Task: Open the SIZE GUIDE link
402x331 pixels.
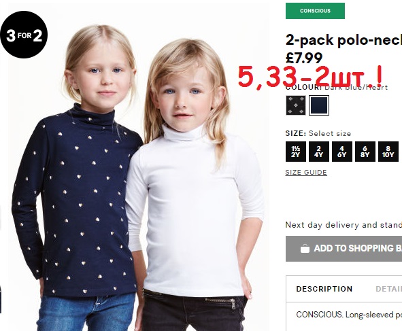Action: pos(306,173)
